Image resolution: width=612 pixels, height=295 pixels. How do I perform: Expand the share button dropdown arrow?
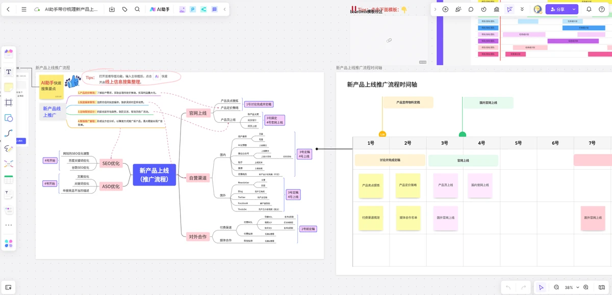click(x=574, y=9)
